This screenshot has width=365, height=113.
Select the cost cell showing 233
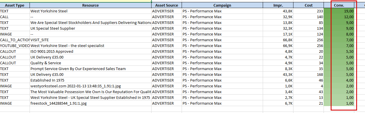pyautogui.click(x=309, y=11)
